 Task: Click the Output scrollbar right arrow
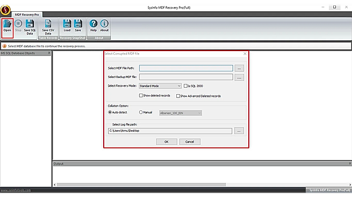click(x=350, y=185)
